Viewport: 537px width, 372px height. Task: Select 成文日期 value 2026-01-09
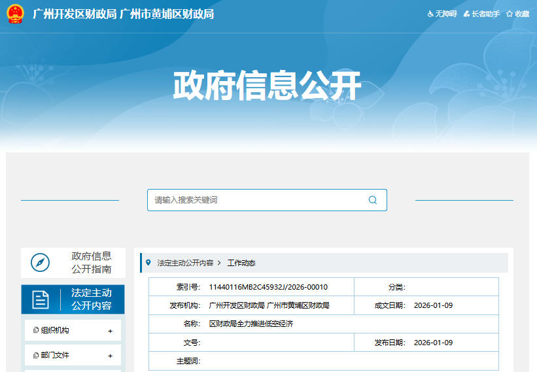click(x=433, y=305)
